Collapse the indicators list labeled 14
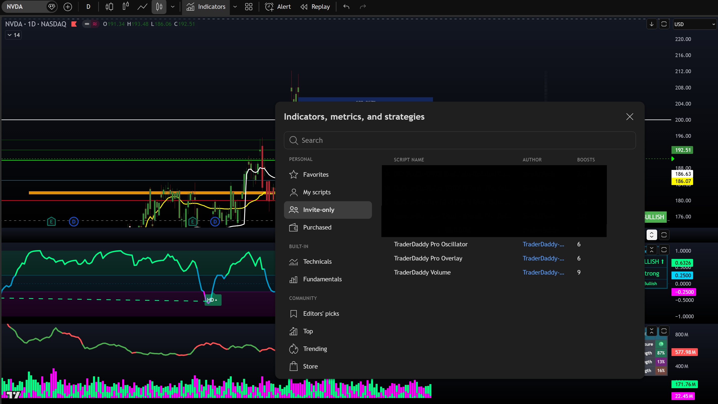This screenshot has width=718, height=404. (x=13, y=35)
